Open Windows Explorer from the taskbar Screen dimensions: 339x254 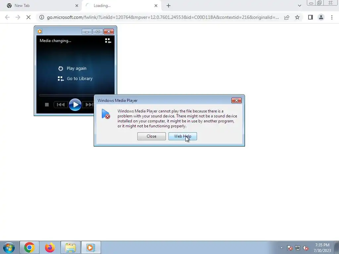point(71,247)
